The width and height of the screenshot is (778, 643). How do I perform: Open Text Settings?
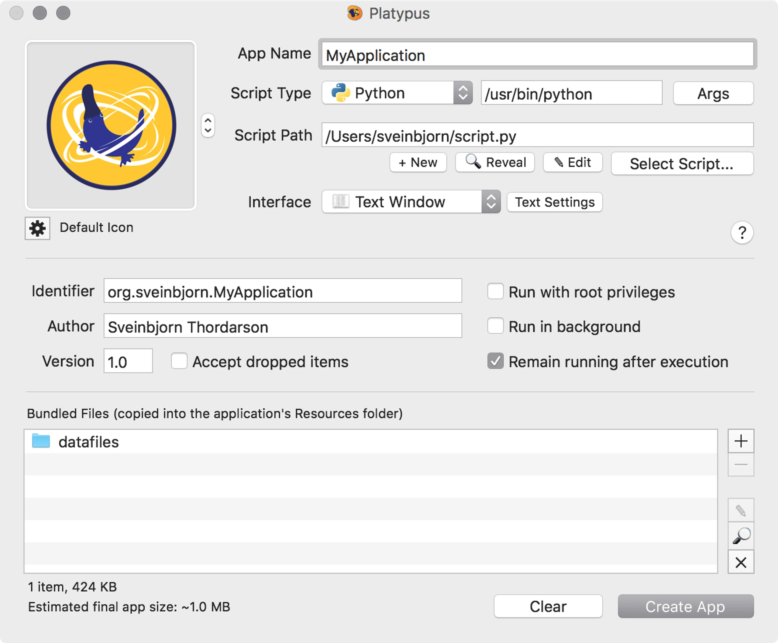[x=555, y=202]
